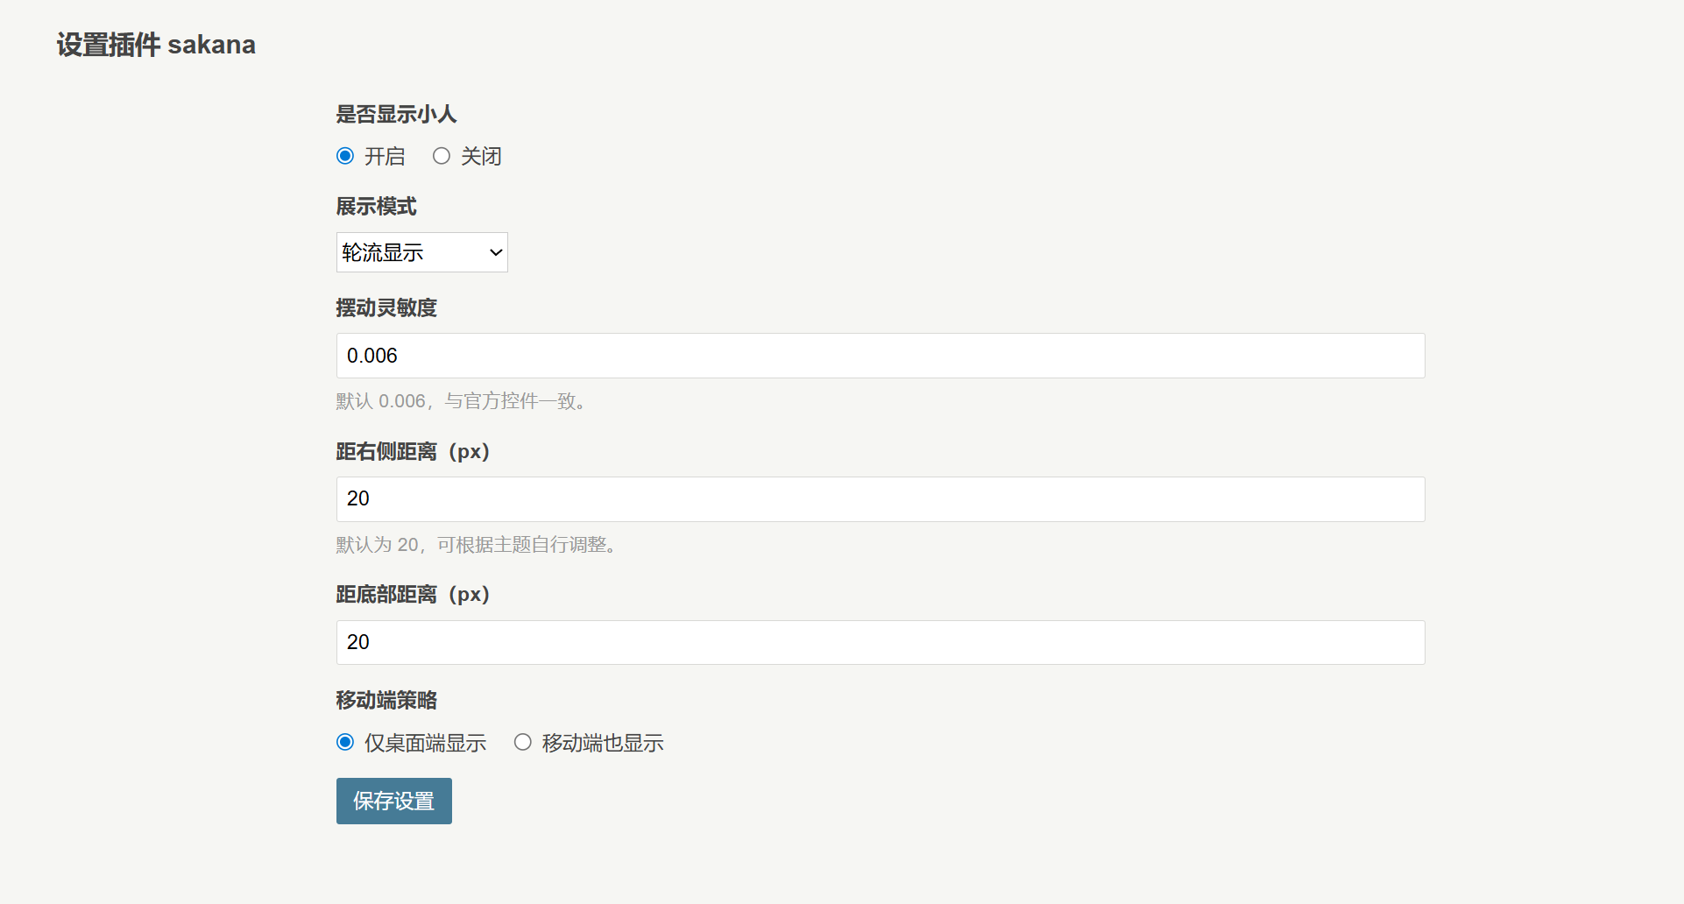Click the 移动端策略 field label
Screen dimensions: 1684x904
pos(386,701)
